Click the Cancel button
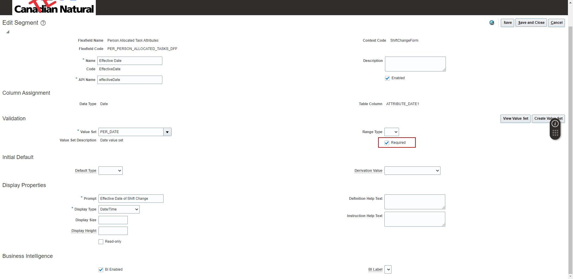Image resolution: width=573 pixels, height=279 pixels. point(556,23)
